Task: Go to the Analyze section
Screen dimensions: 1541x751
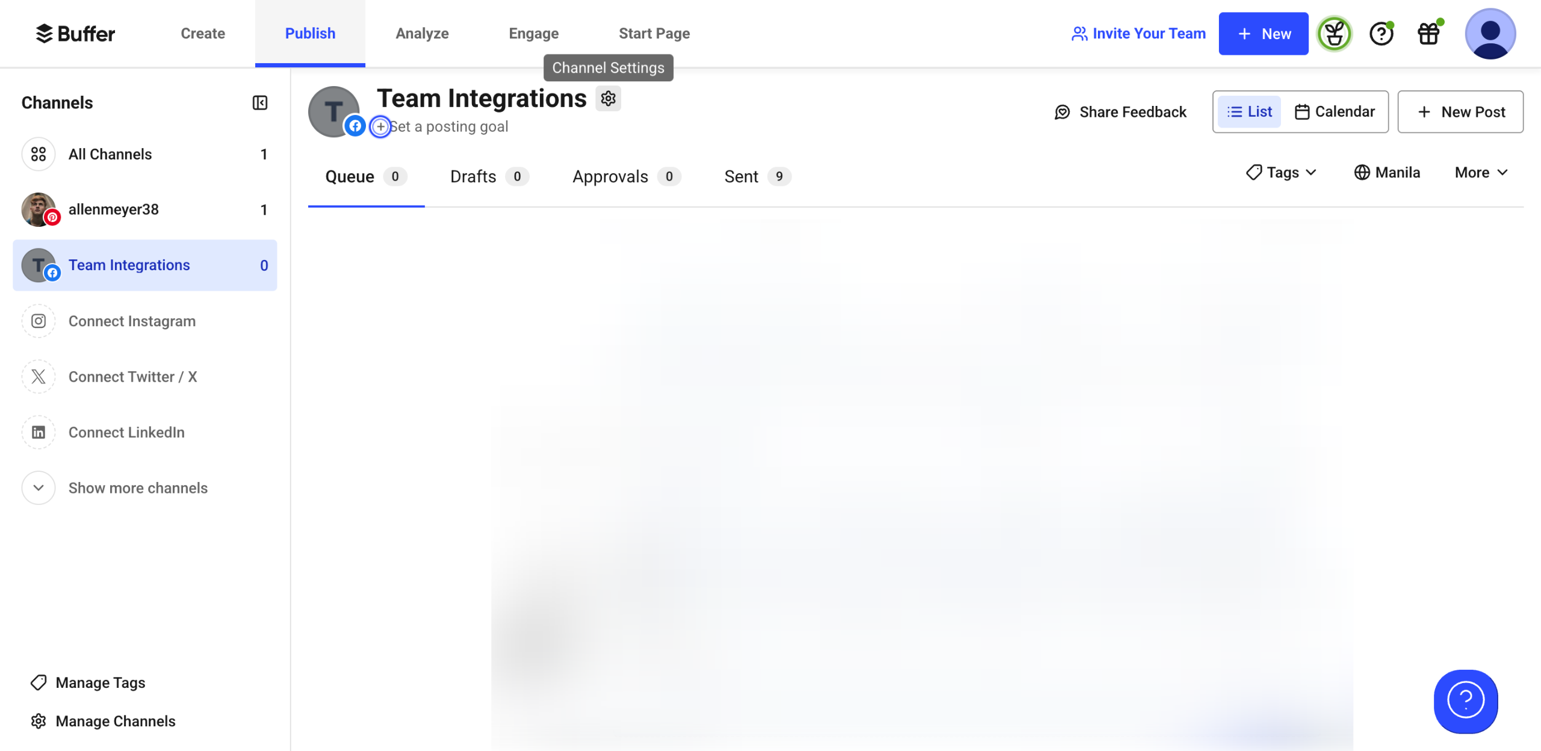Action: click(x=422, y=34)
